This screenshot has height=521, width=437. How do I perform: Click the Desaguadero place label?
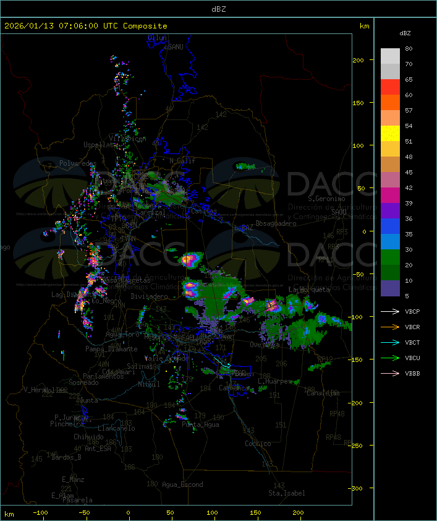point(276,223)
